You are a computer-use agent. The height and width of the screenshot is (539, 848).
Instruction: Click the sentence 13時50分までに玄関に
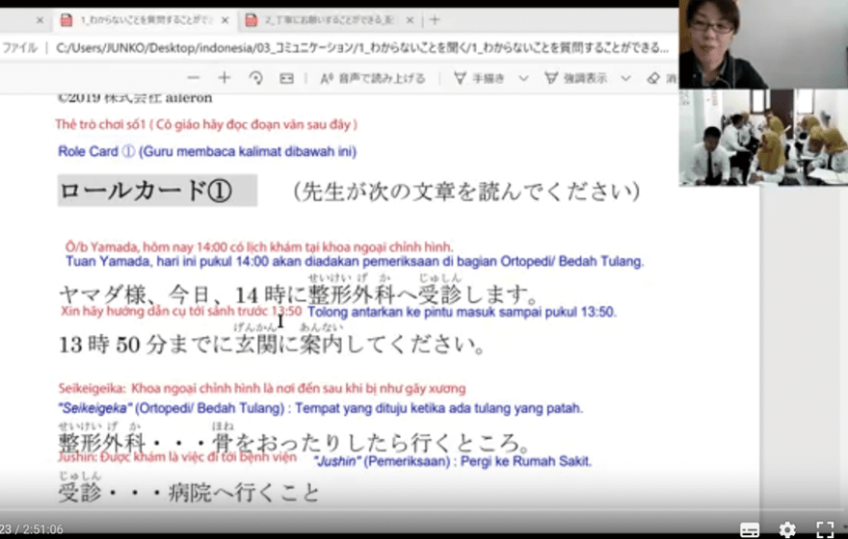[272, 344]
